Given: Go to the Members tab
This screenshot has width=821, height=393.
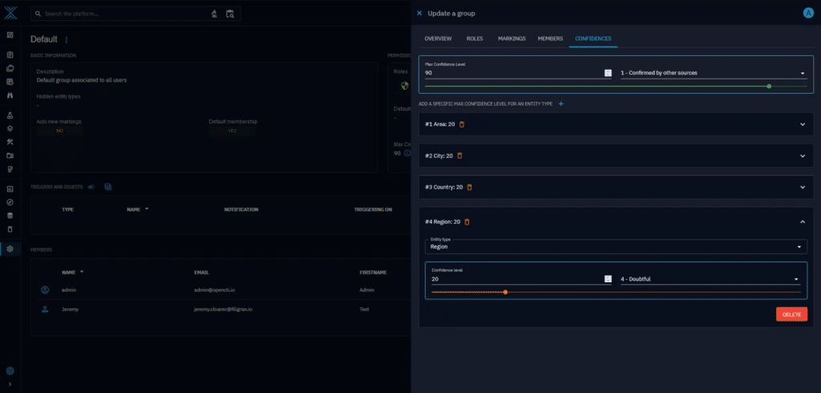Looking at the screenshot, I should click(550, 38).
